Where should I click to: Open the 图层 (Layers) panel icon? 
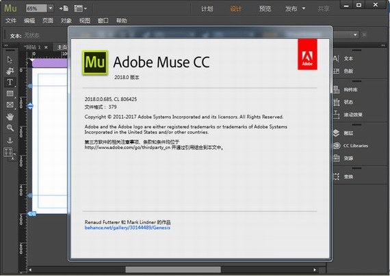coord(336,133)
